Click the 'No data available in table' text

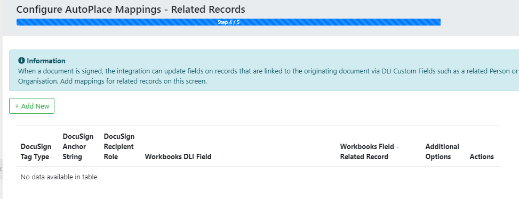tap(59, 177)
